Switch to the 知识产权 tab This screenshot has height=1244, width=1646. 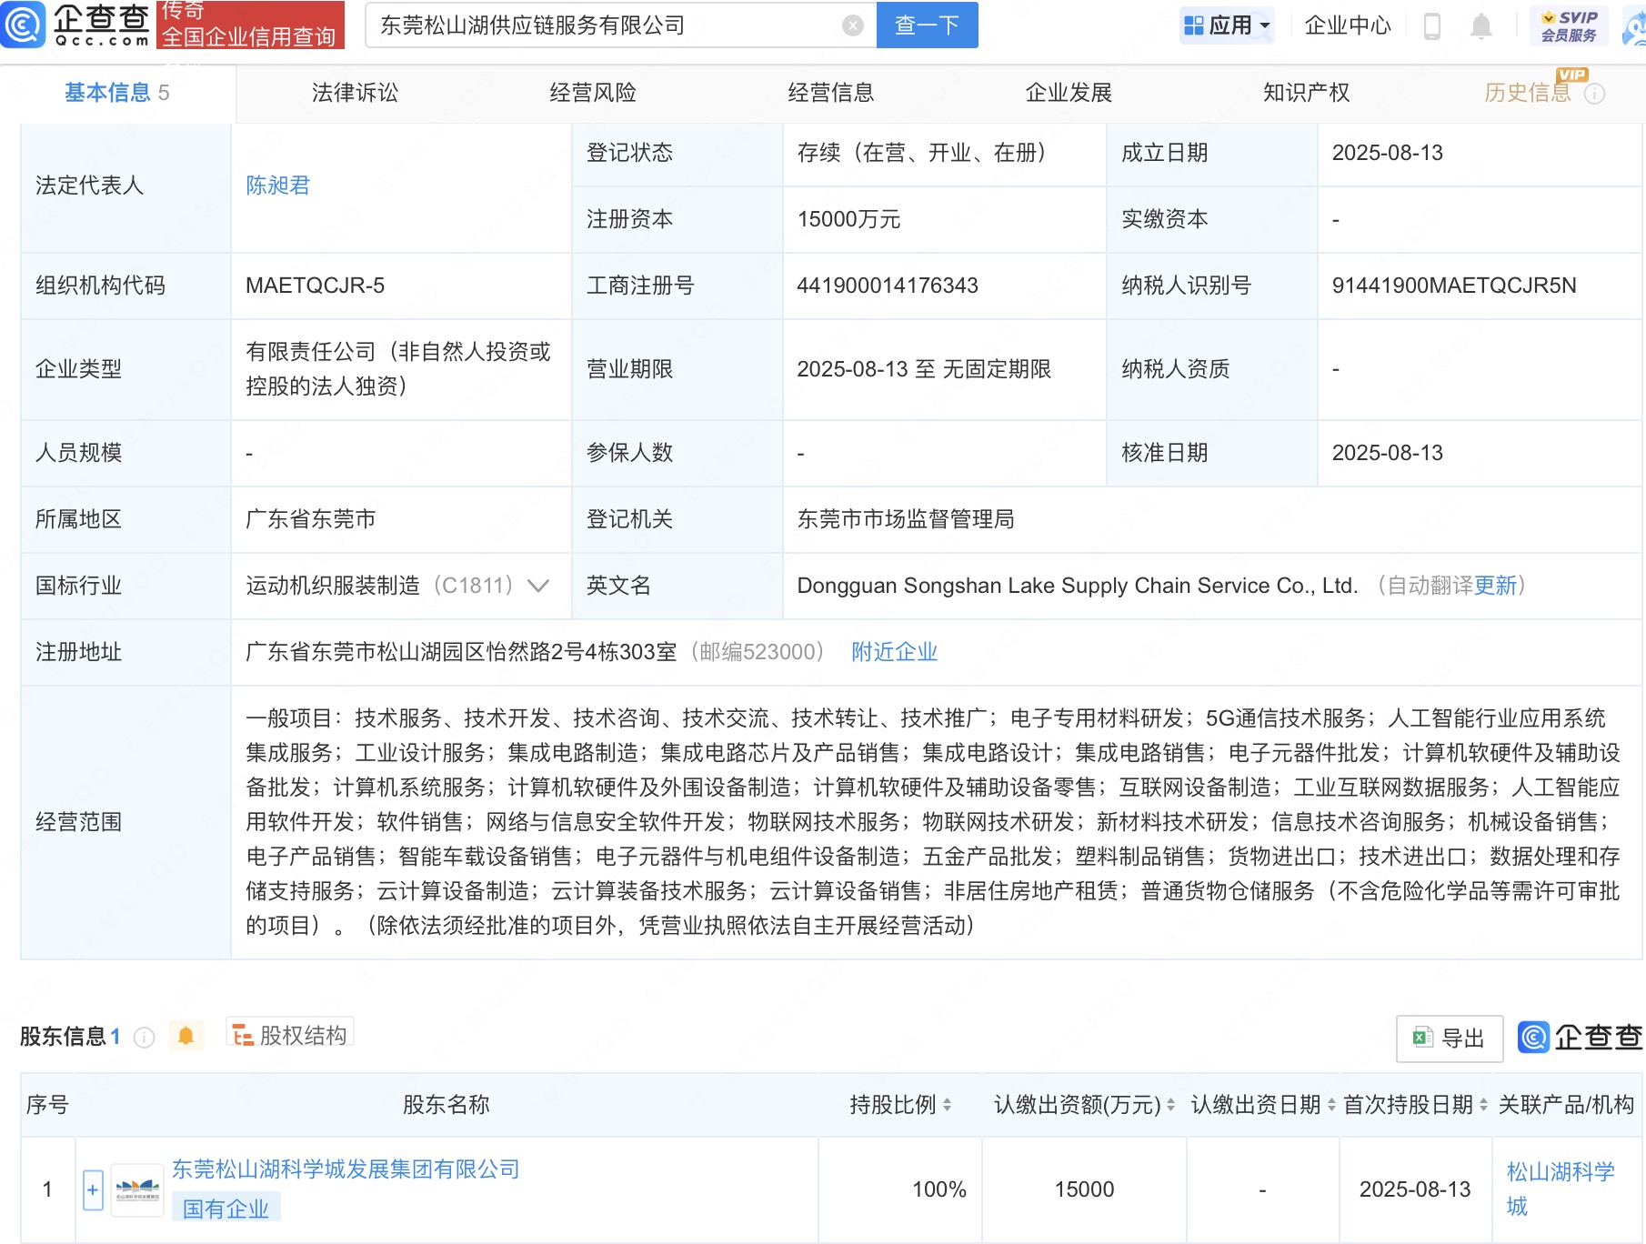tap(1306, 93)
